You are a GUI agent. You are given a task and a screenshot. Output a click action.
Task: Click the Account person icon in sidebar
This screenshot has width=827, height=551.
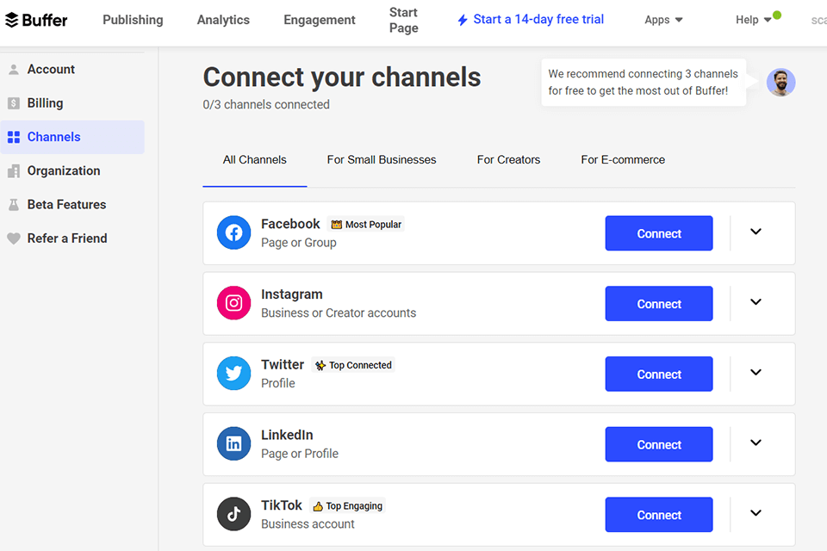point(14,70)
